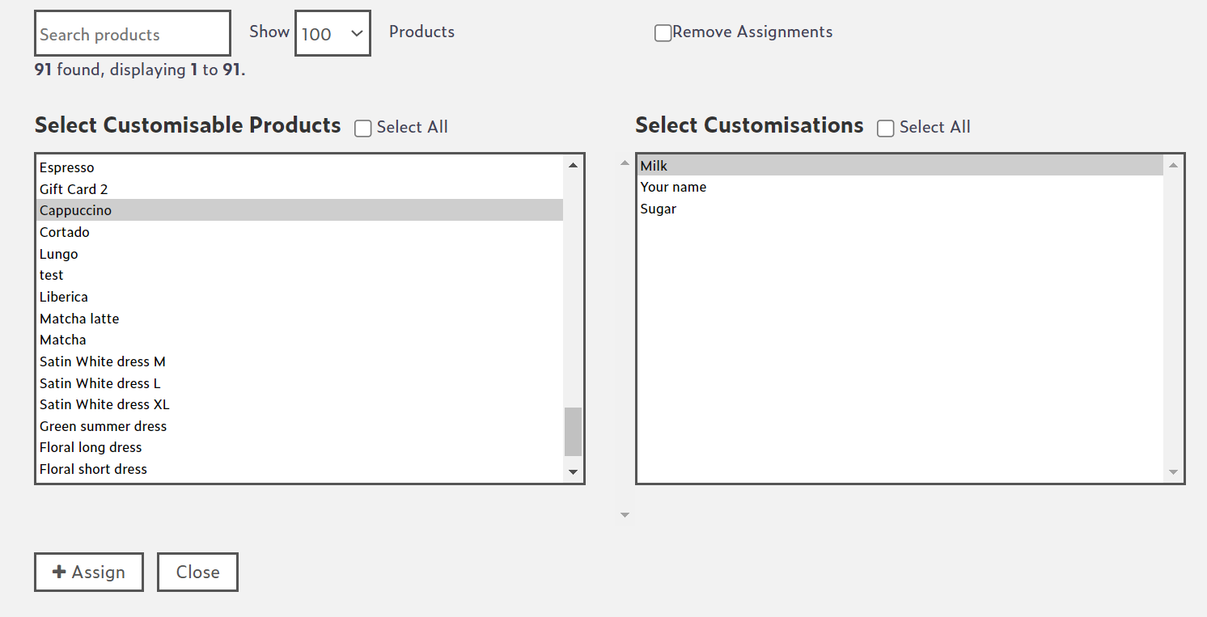Image resolution: width=1207 pixels, height=617 pixels.
Task: Open the Show 100 products dropdown
Action: pyautogui.click(x=332, y=34)
